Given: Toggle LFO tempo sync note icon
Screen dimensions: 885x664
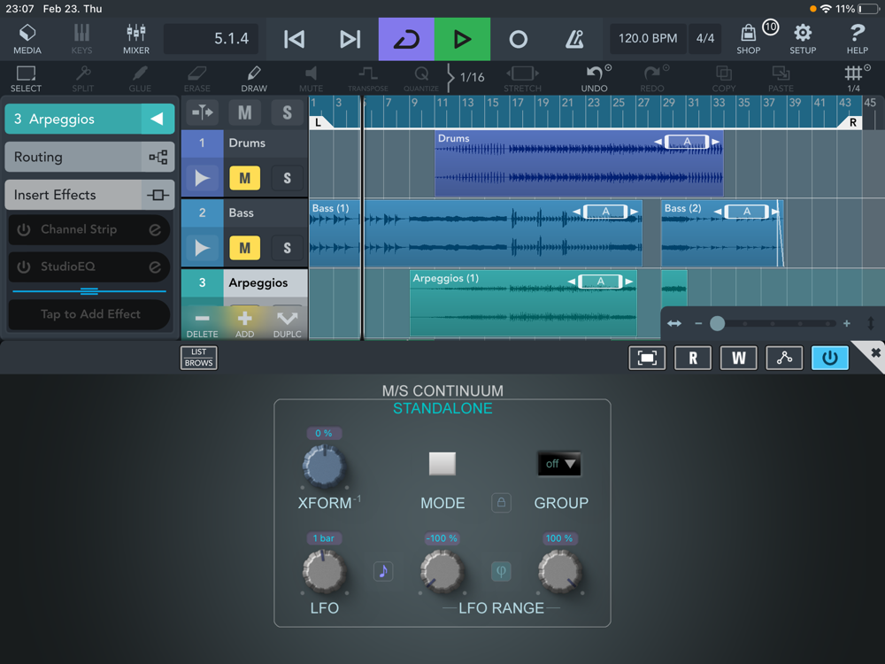Looking at the screenshot, I should (383, 571).
